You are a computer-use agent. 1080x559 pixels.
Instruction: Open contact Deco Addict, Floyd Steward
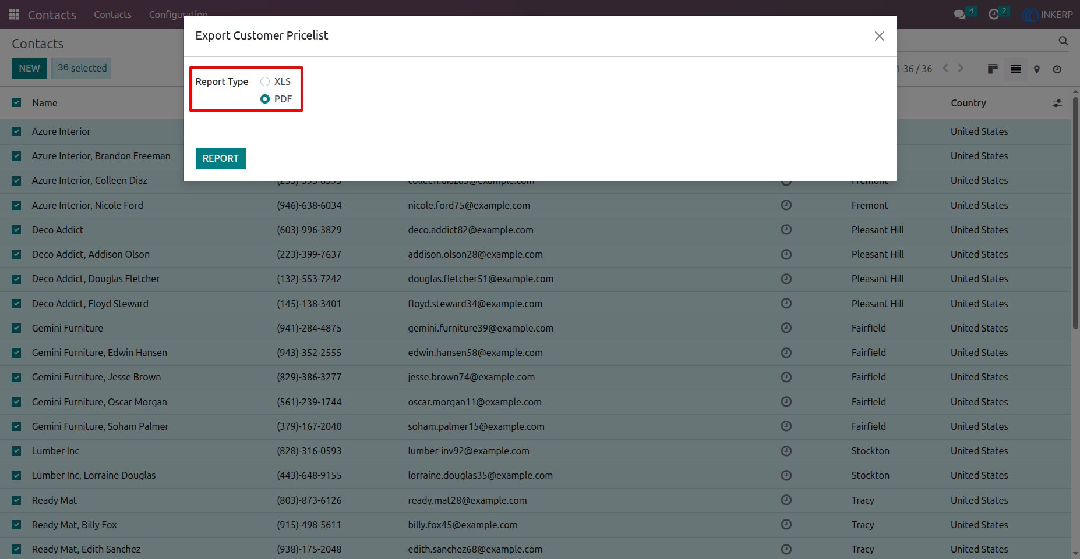[90, 304]
